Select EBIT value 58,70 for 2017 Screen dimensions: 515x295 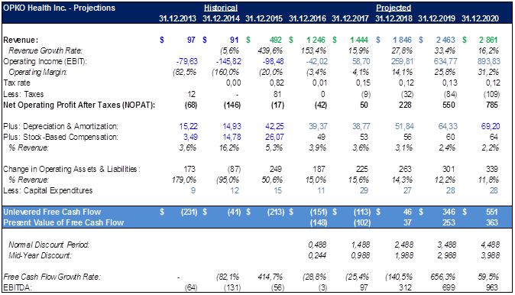[361, 61]
